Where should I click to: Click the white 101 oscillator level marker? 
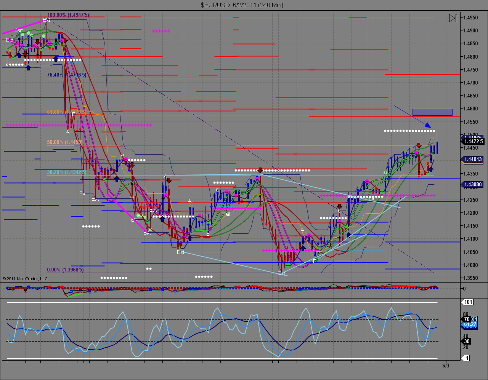pos(468,302)
